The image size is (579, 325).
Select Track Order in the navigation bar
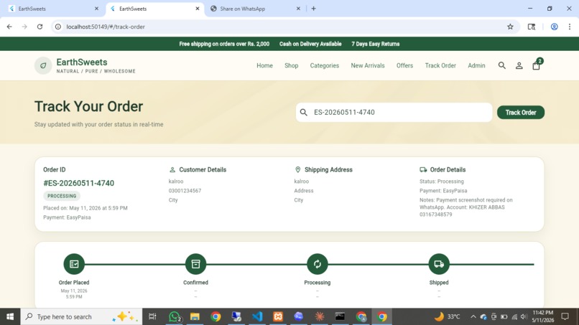pos(440,66)
